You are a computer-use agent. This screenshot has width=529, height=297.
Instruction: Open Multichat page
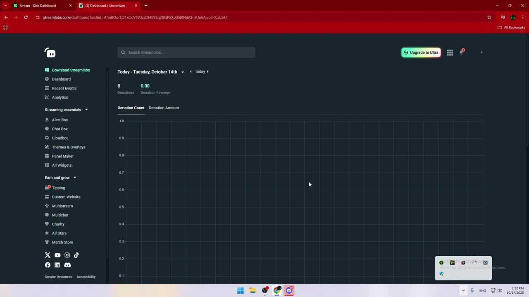pos(60,215)
